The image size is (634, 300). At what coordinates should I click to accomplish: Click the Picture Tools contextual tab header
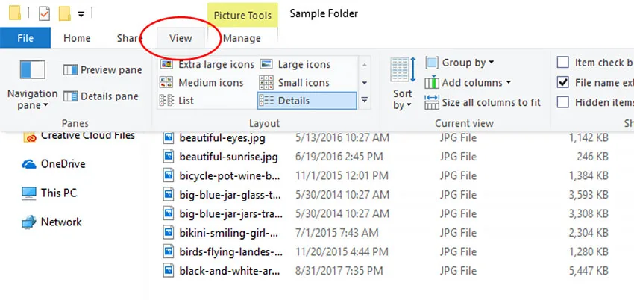[242, 16]
